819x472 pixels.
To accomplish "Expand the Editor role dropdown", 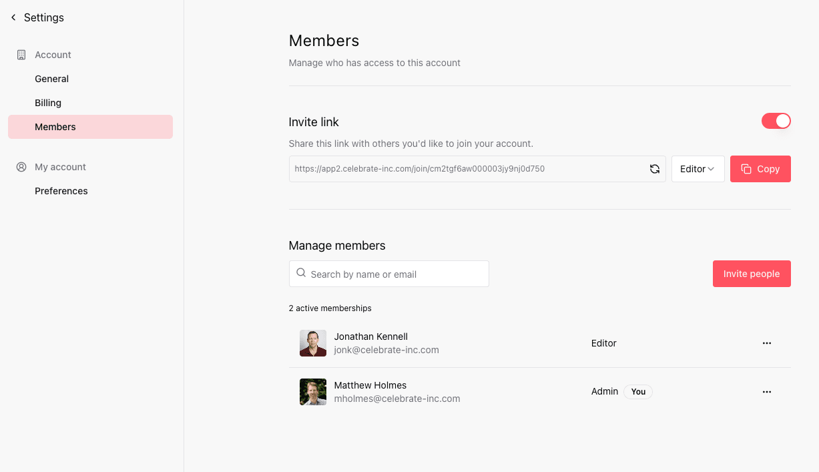I will pyautogui.click(x=698, y=169).
